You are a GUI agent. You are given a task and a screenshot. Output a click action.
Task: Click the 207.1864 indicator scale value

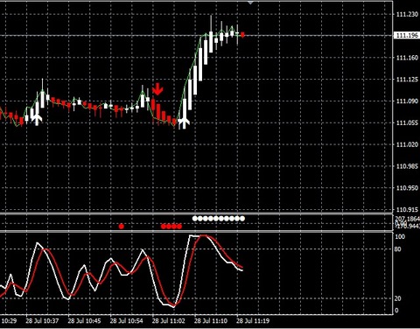click(x=408, y=219)
